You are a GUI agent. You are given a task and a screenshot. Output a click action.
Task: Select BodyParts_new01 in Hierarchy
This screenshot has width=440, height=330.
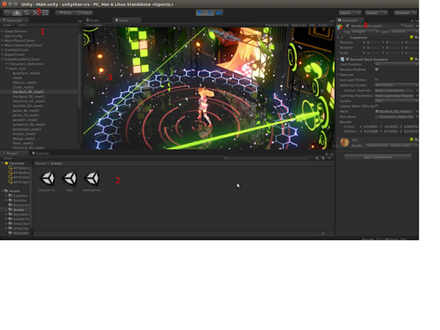pos(26,74)
